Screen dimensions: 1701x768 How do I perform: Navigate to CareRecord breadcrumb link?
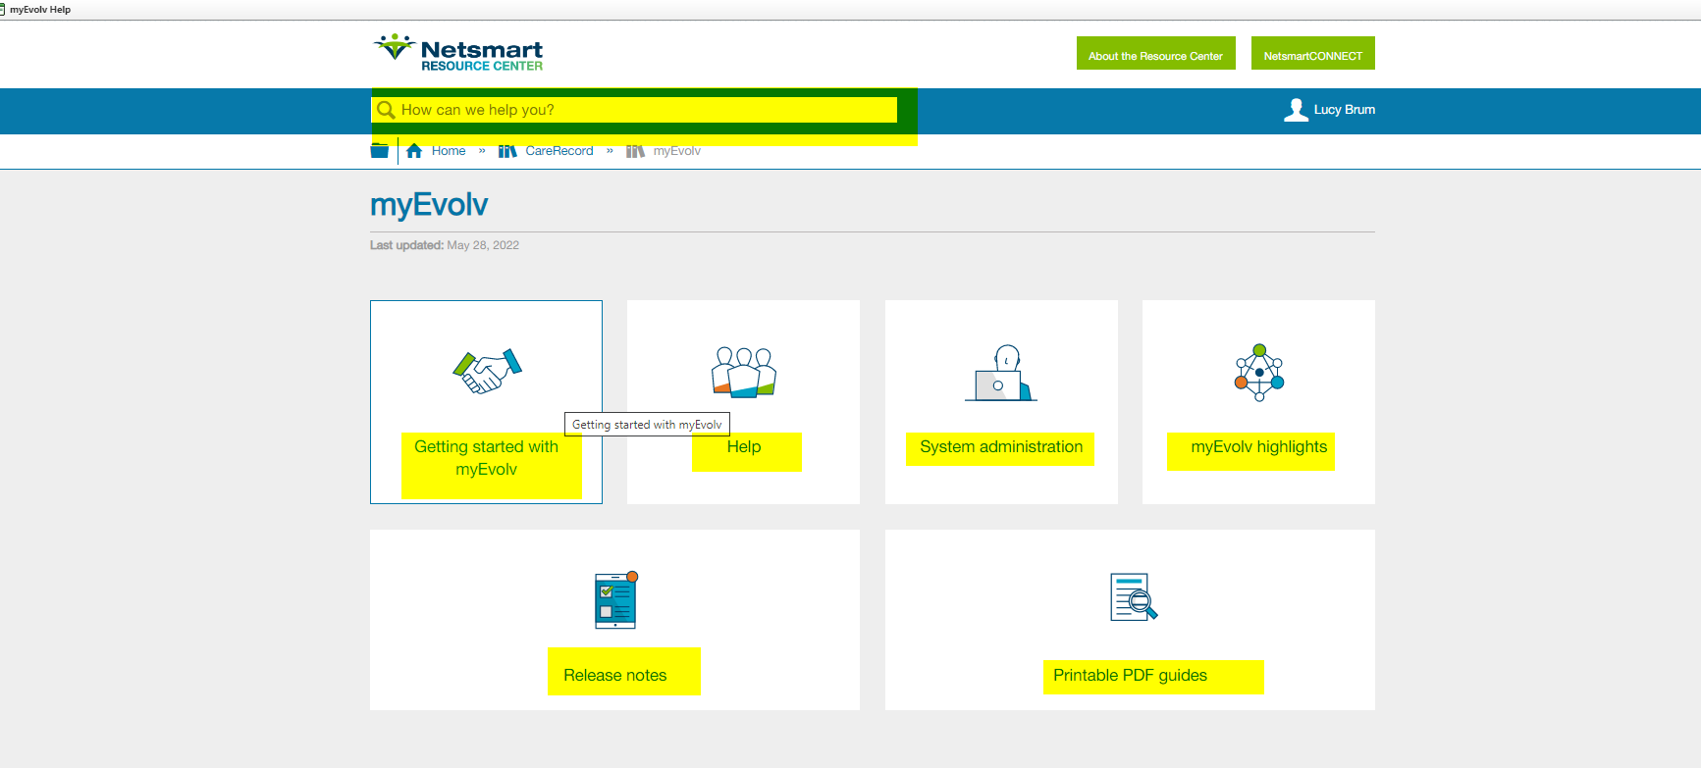pyautogui.click(x=559, y=151)
